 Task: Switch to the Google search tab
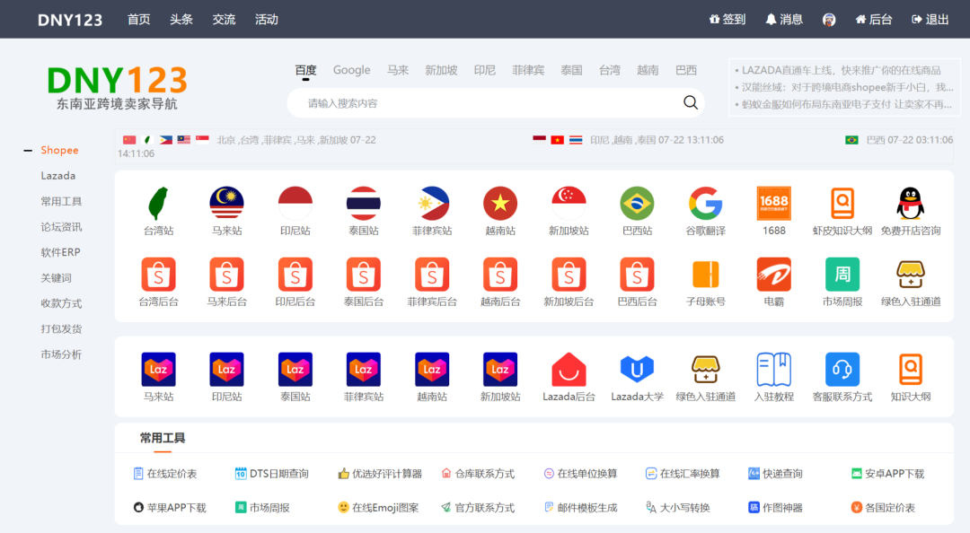coord(351,71)
